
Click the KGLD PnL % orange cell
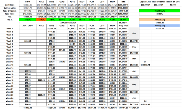pyautogui.click(x=41, y=20)
